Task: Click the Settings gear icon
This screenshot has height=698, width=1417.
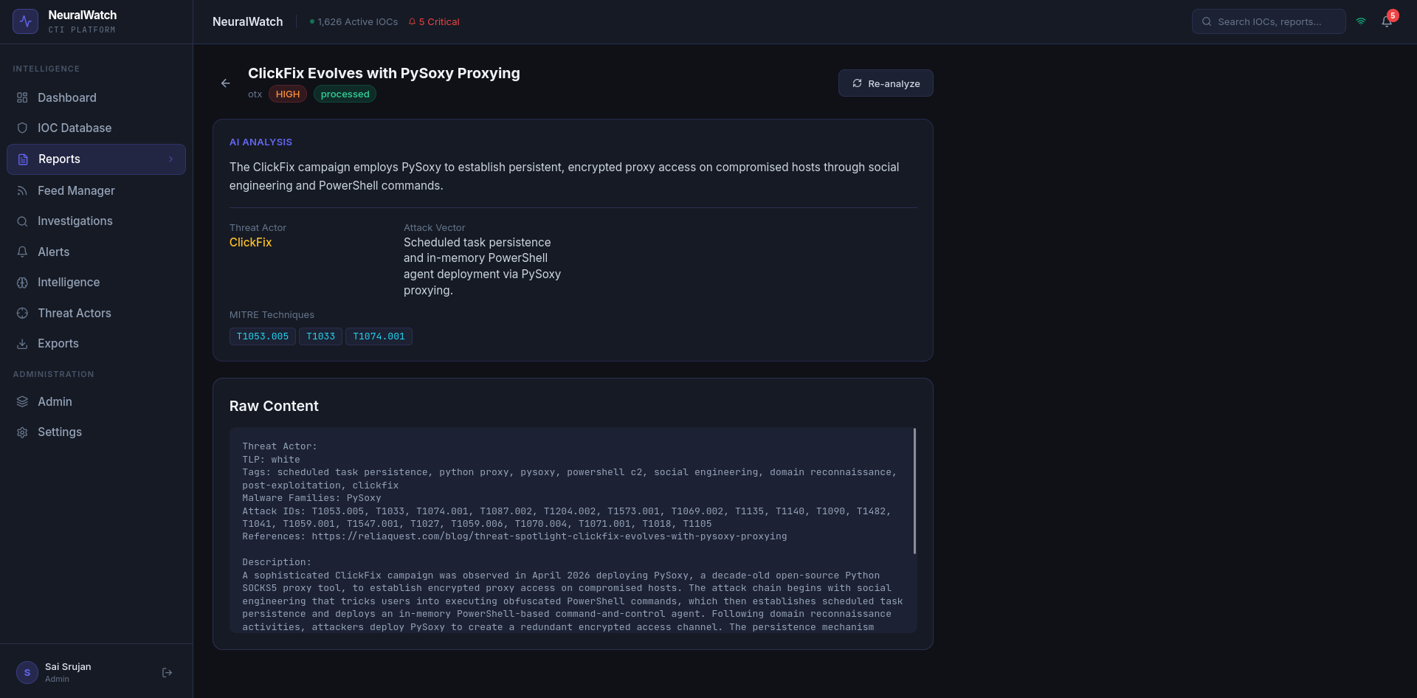Action: (22, 432)
